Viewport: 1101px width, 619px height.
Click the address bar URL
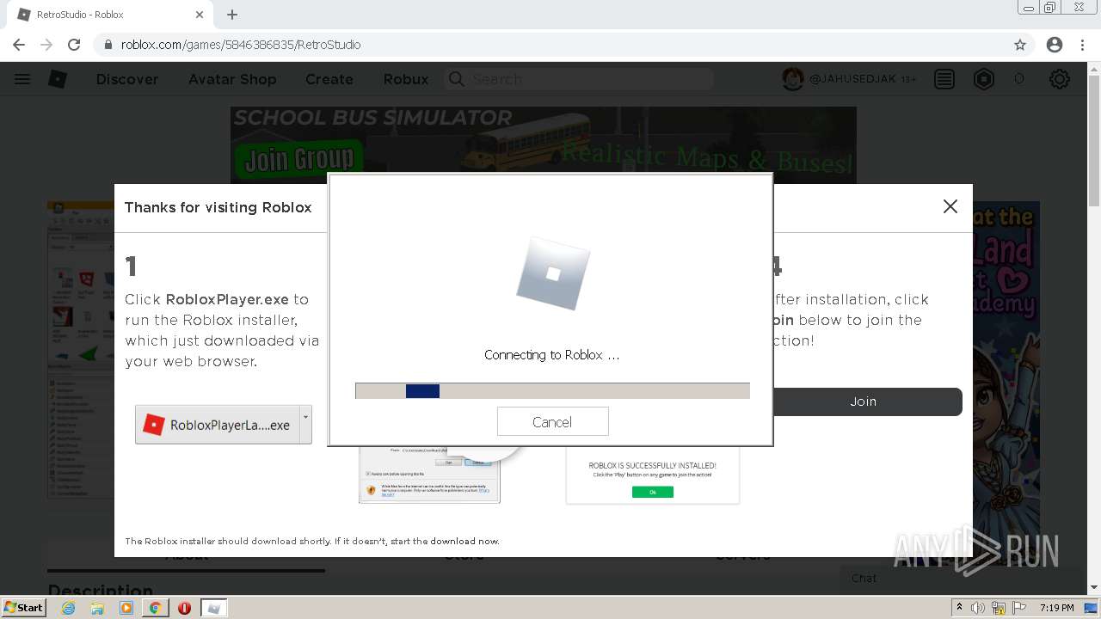click(x=241, y=45)
